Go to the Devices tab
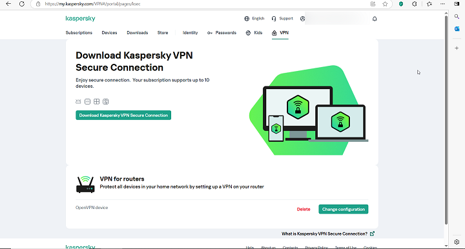Image resolution: width=465 pixels, height=249 pixels. click(x=109, y=32)
